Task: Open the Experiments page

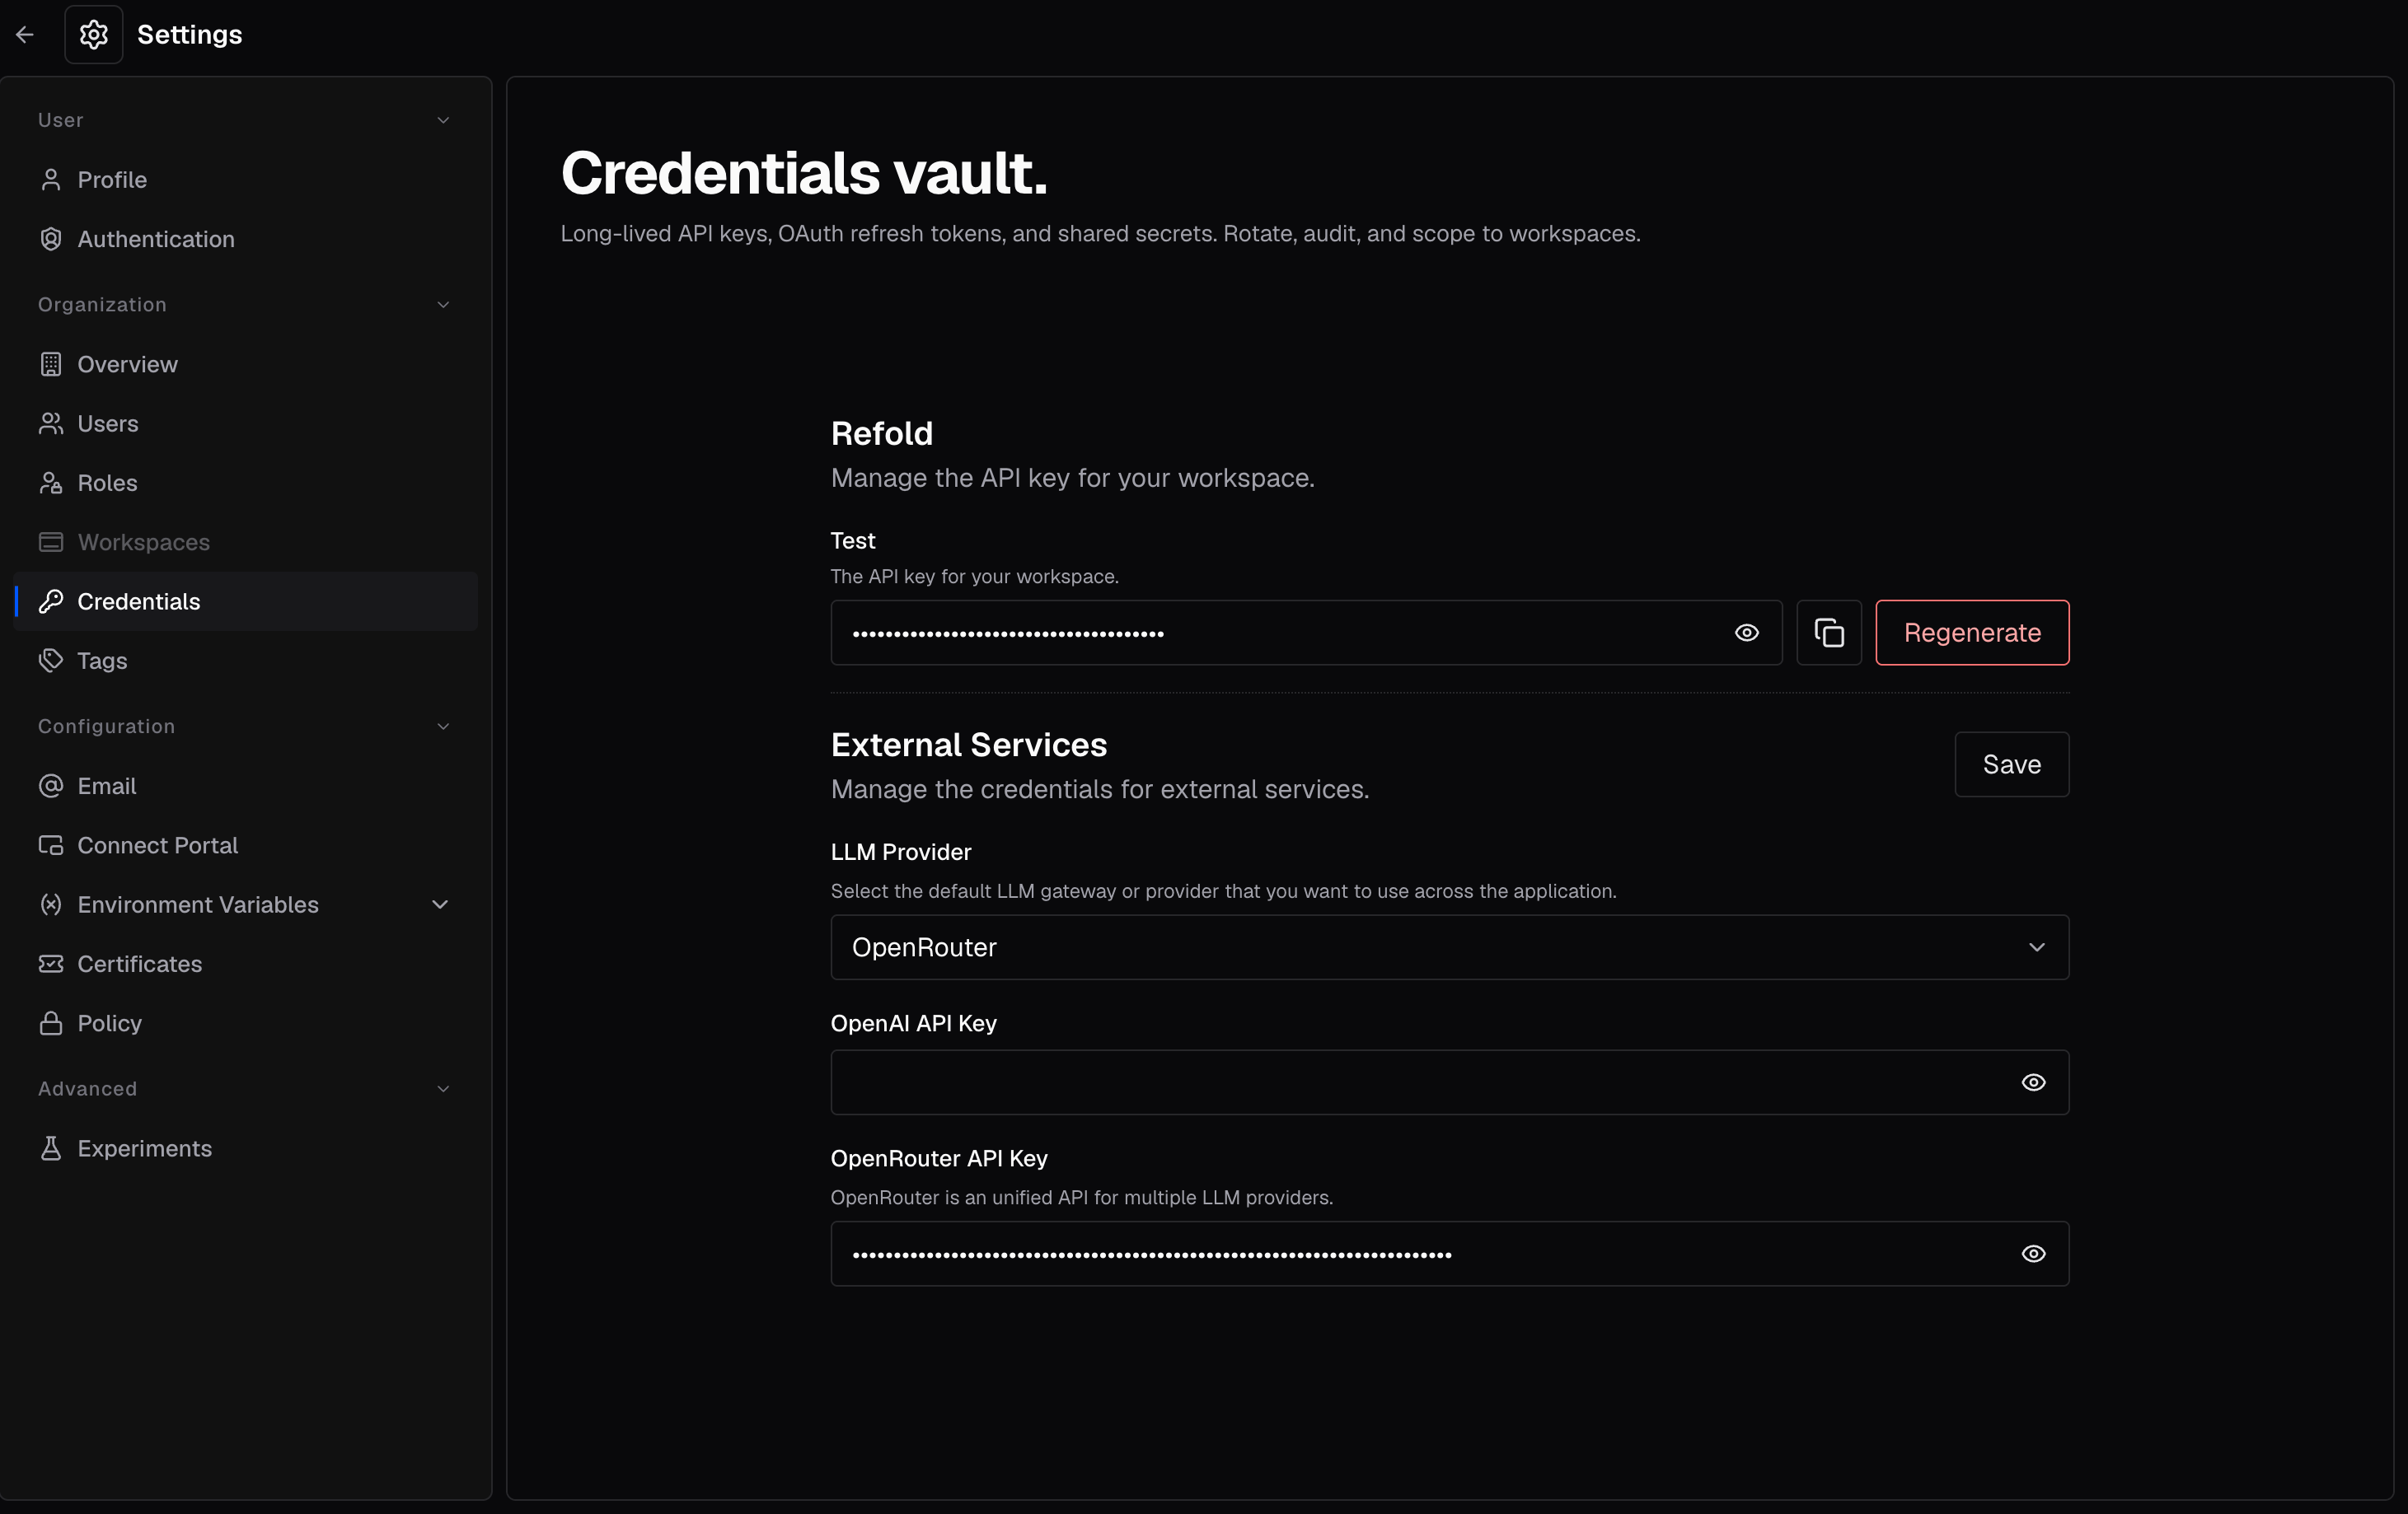Action: click(x=246, y=1148)
